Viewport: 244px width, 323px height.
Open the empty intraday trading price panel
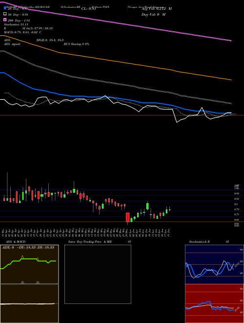tap(98, 274)
